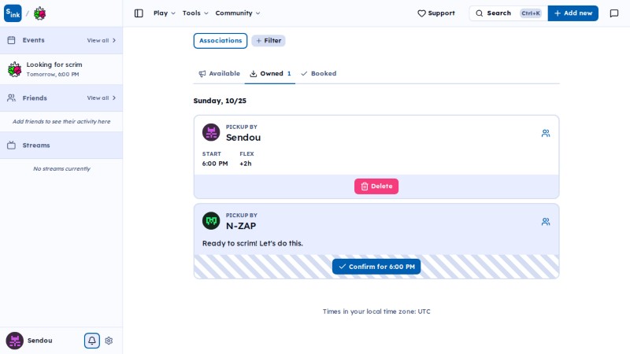Switch to the Booked tab
Screen dimensions: 630x354
(x=319, y=73)
